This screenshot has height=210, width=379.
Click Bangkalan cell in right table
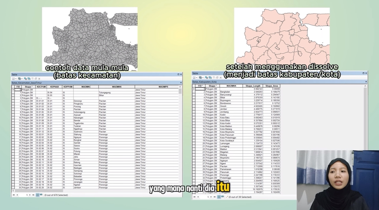[231, 92]
